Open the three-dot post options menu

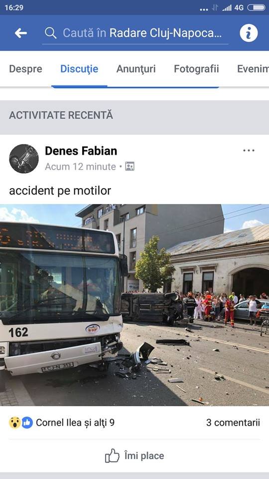[x=249, y=150]
